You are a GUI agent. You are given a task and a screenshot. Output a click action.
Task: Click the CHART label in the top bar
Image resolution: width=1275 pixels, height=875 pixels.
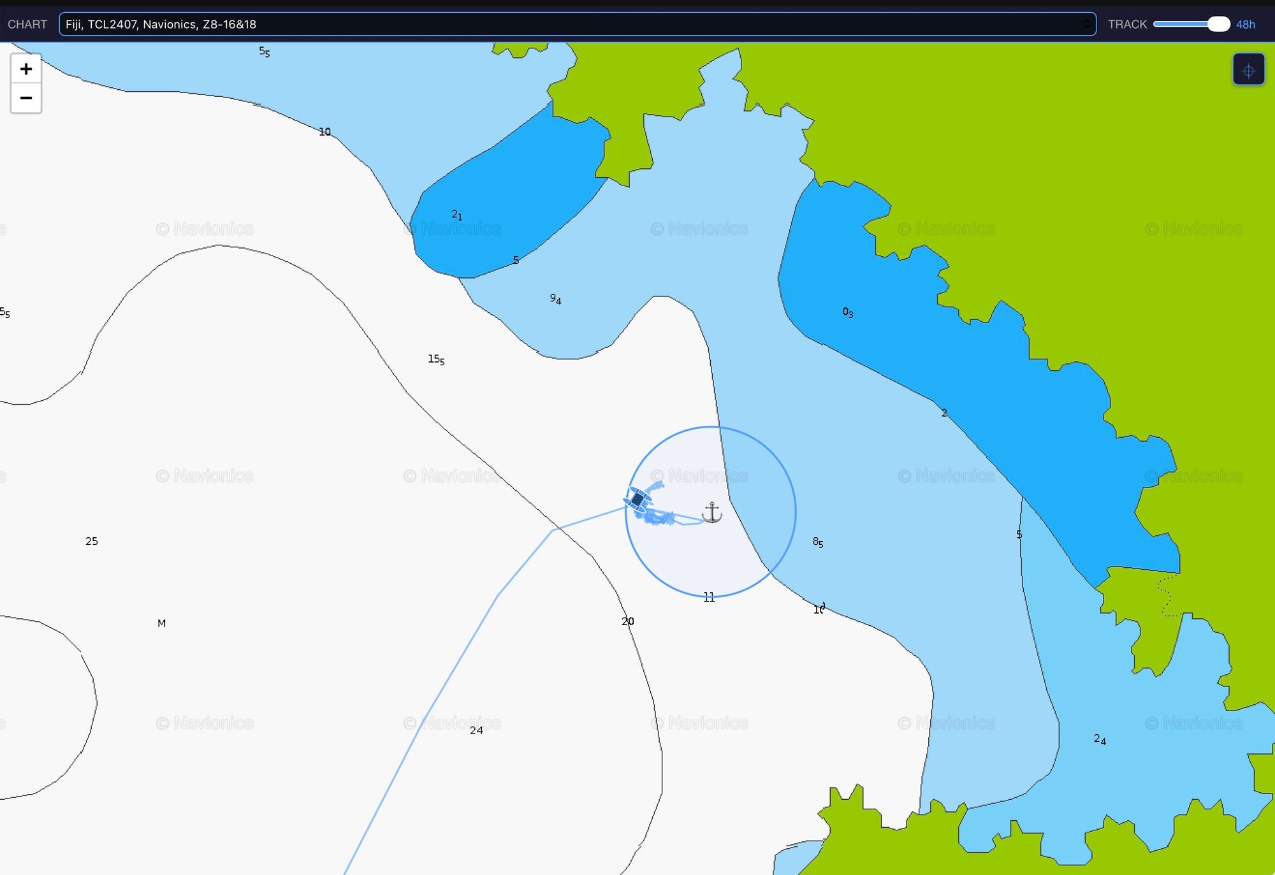click(27, 24)
